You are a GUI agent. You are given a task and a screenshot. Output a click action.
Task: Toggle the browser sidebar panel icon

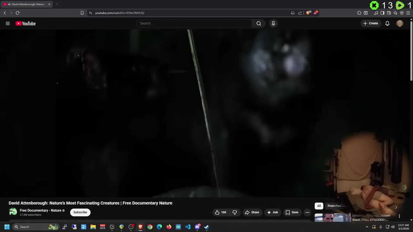[382, 13]
